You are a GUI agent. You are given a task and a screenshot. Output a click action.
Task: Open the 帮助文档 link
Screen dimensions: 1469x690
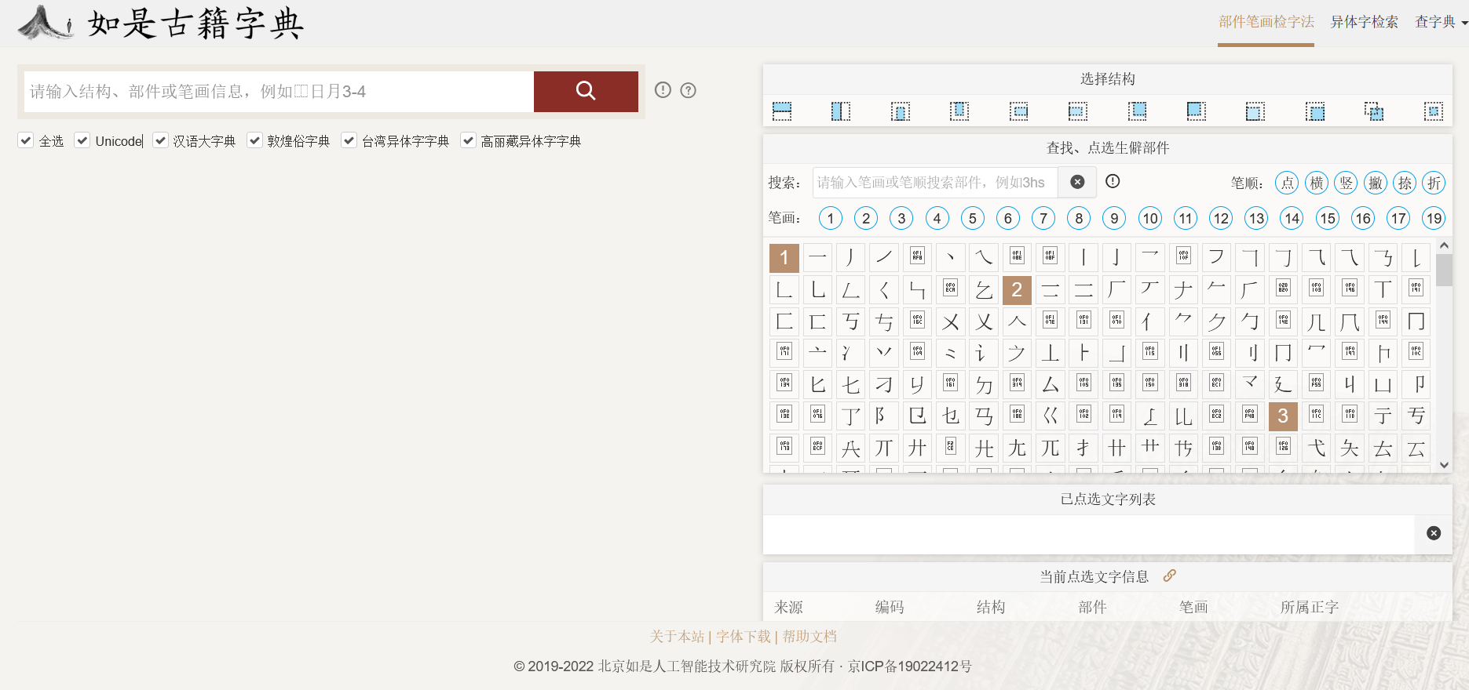[x=809, y=637]
